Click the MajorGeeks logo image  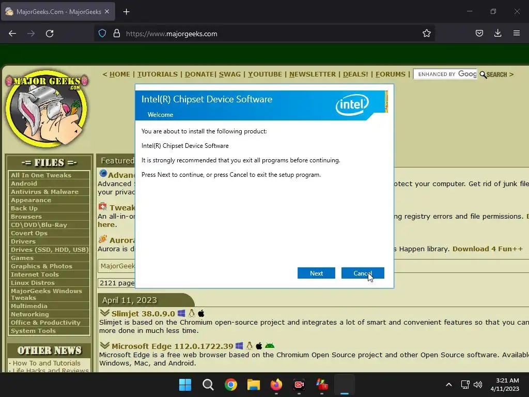tap(47, 109)
